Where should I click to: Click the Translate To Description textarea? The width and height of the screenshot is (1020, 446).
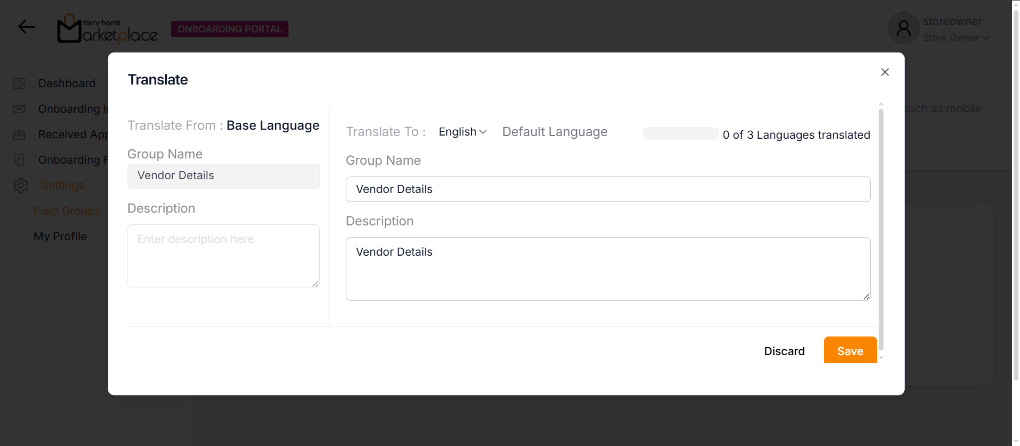(x=608, y=269)
